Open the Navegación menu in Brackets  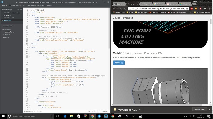point(31,5)
